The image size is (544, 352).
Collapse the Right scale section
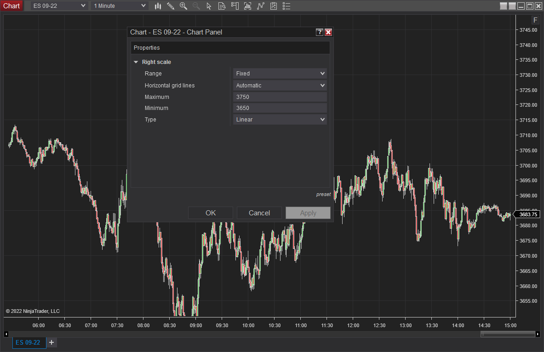(x=136, y=62)
